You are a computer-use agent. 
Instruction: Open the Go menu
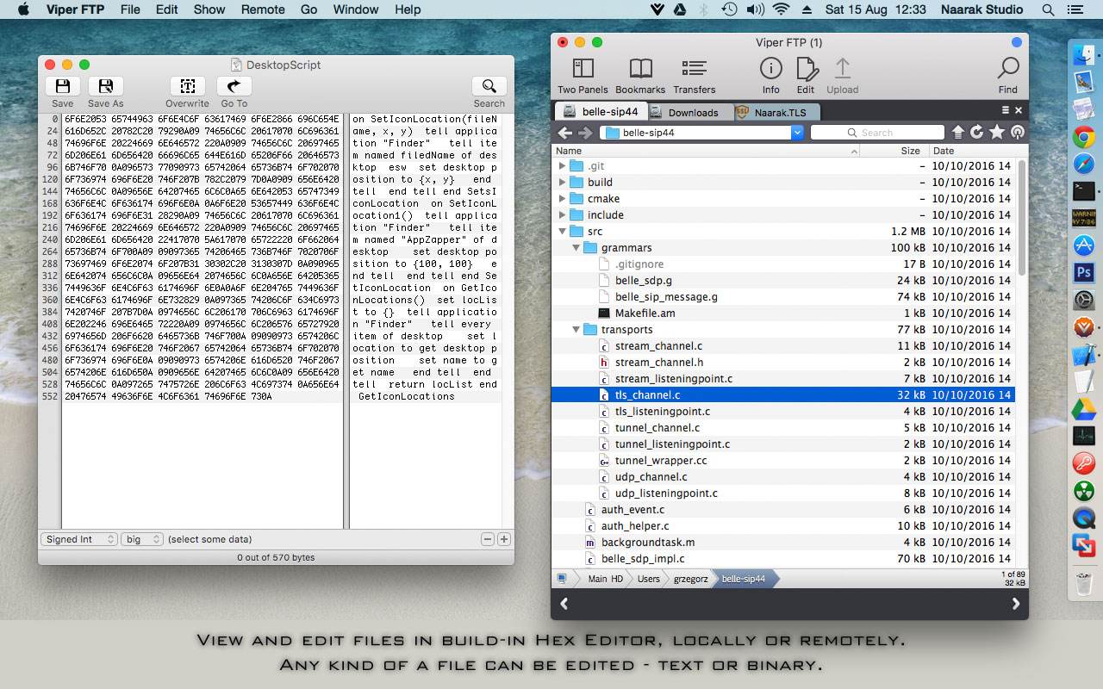308,9
